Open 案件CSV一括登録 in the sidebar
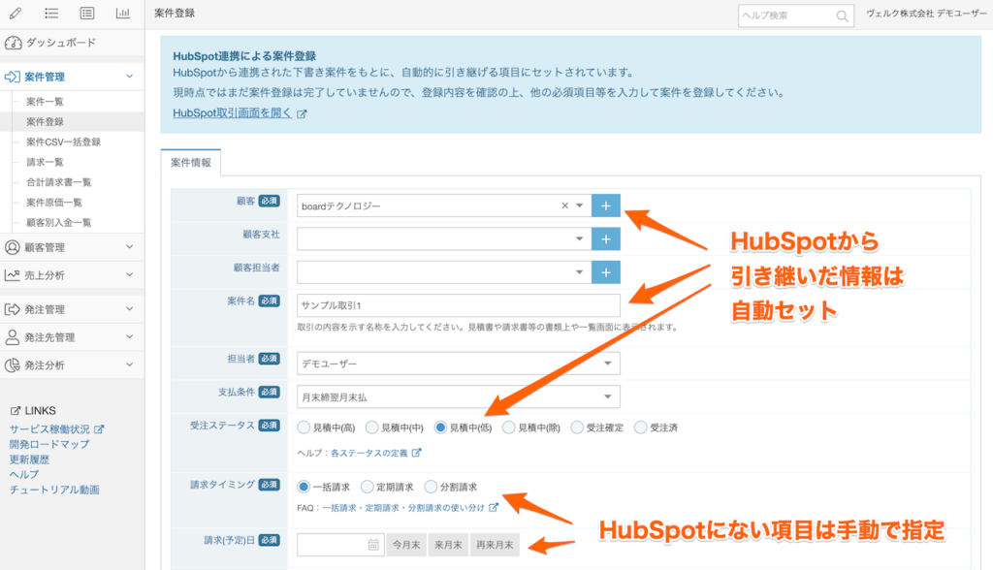Screen dimensions: 993x570 tap(63, 142)
